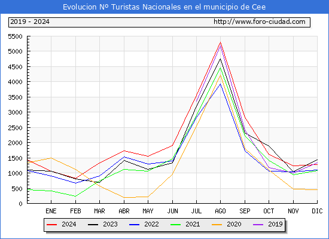This screenshot has width=329, height=239.
Task: Click the red 2024 peak point at AGO
Action: pos(220,42)
